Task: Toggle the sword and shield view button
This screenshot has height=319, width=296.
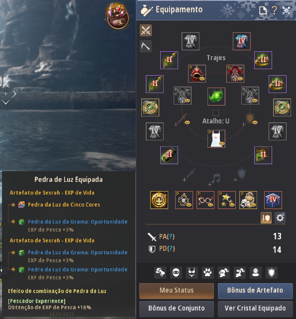Action: point(266,218)
